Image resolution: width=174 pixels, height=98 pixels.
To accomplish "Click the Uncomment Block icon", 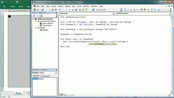I will (x=155, y=10).
